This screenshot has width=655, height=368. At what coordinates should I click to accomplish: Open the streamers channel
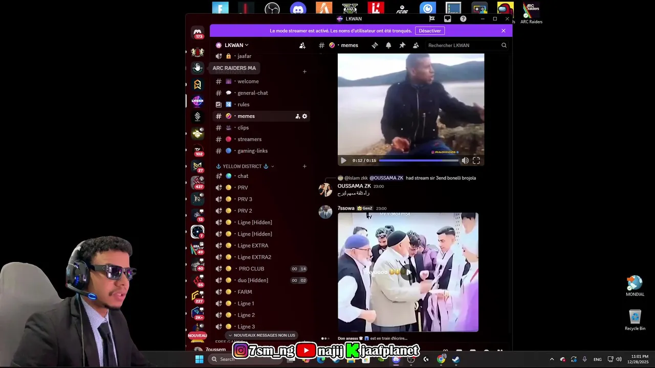(x=260, y=140)
